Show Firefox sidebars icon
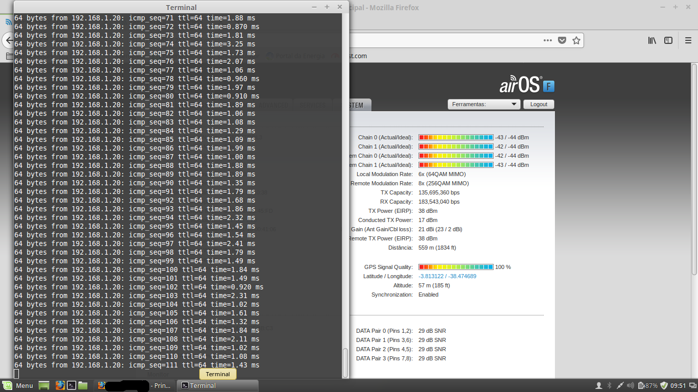The width and height of the screenshot is (698, 392). click(668, 40)
